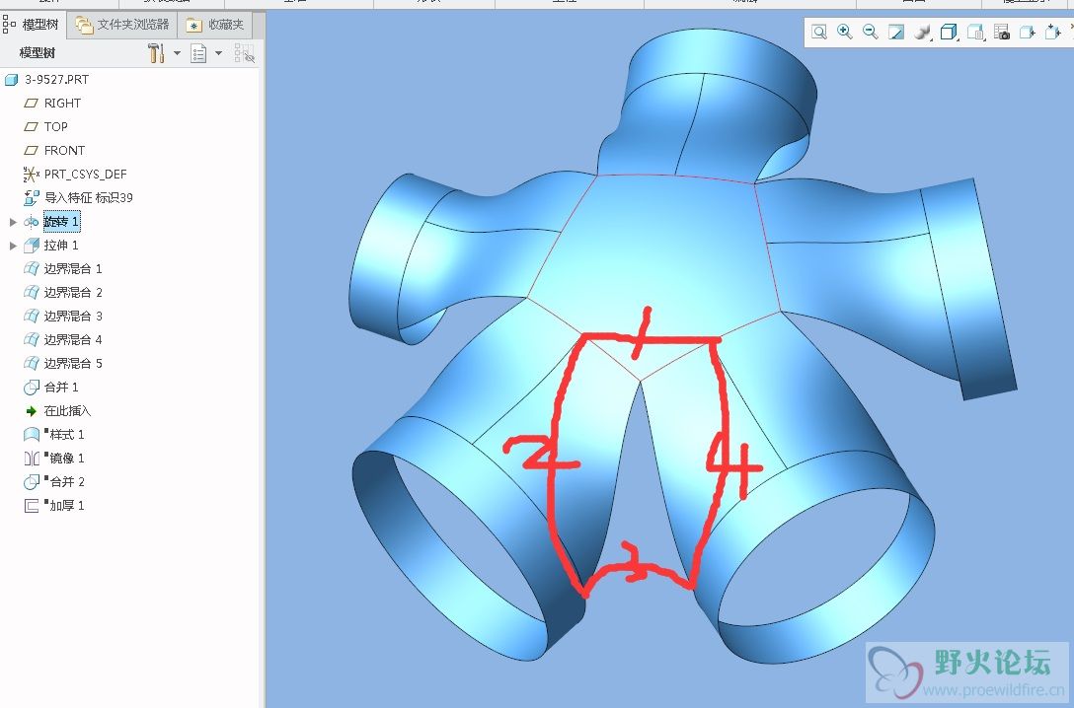Select the 旋转 1 feature label
This screenshot has width=1074, height=708.
[61, 222]
